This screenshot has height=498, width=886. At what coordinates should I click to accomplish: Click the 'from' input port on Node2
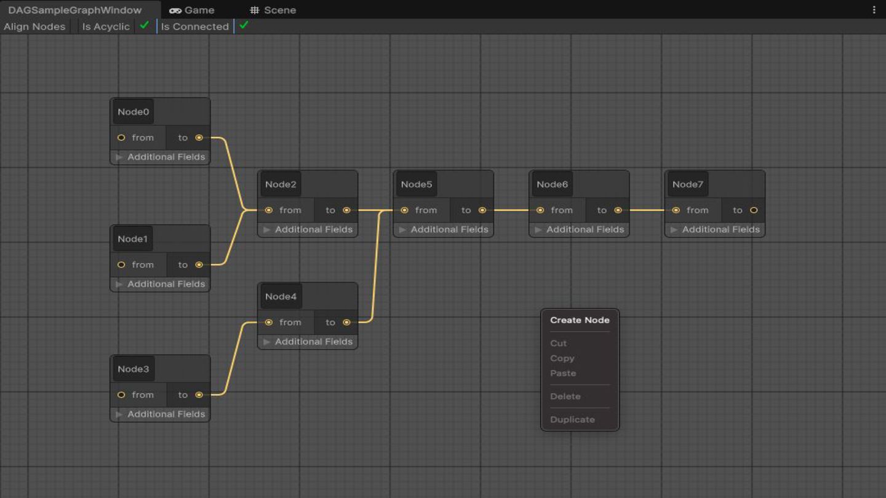269,210
